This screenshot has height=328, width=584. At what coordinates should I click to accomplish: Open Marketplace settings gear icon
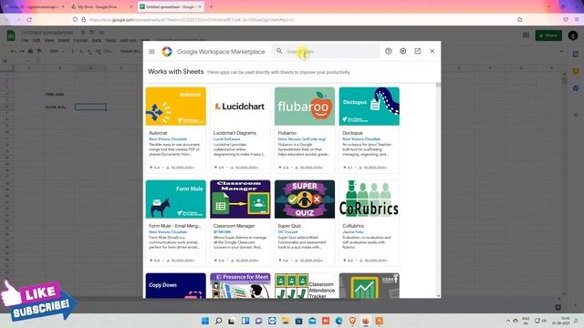(403, 51)
